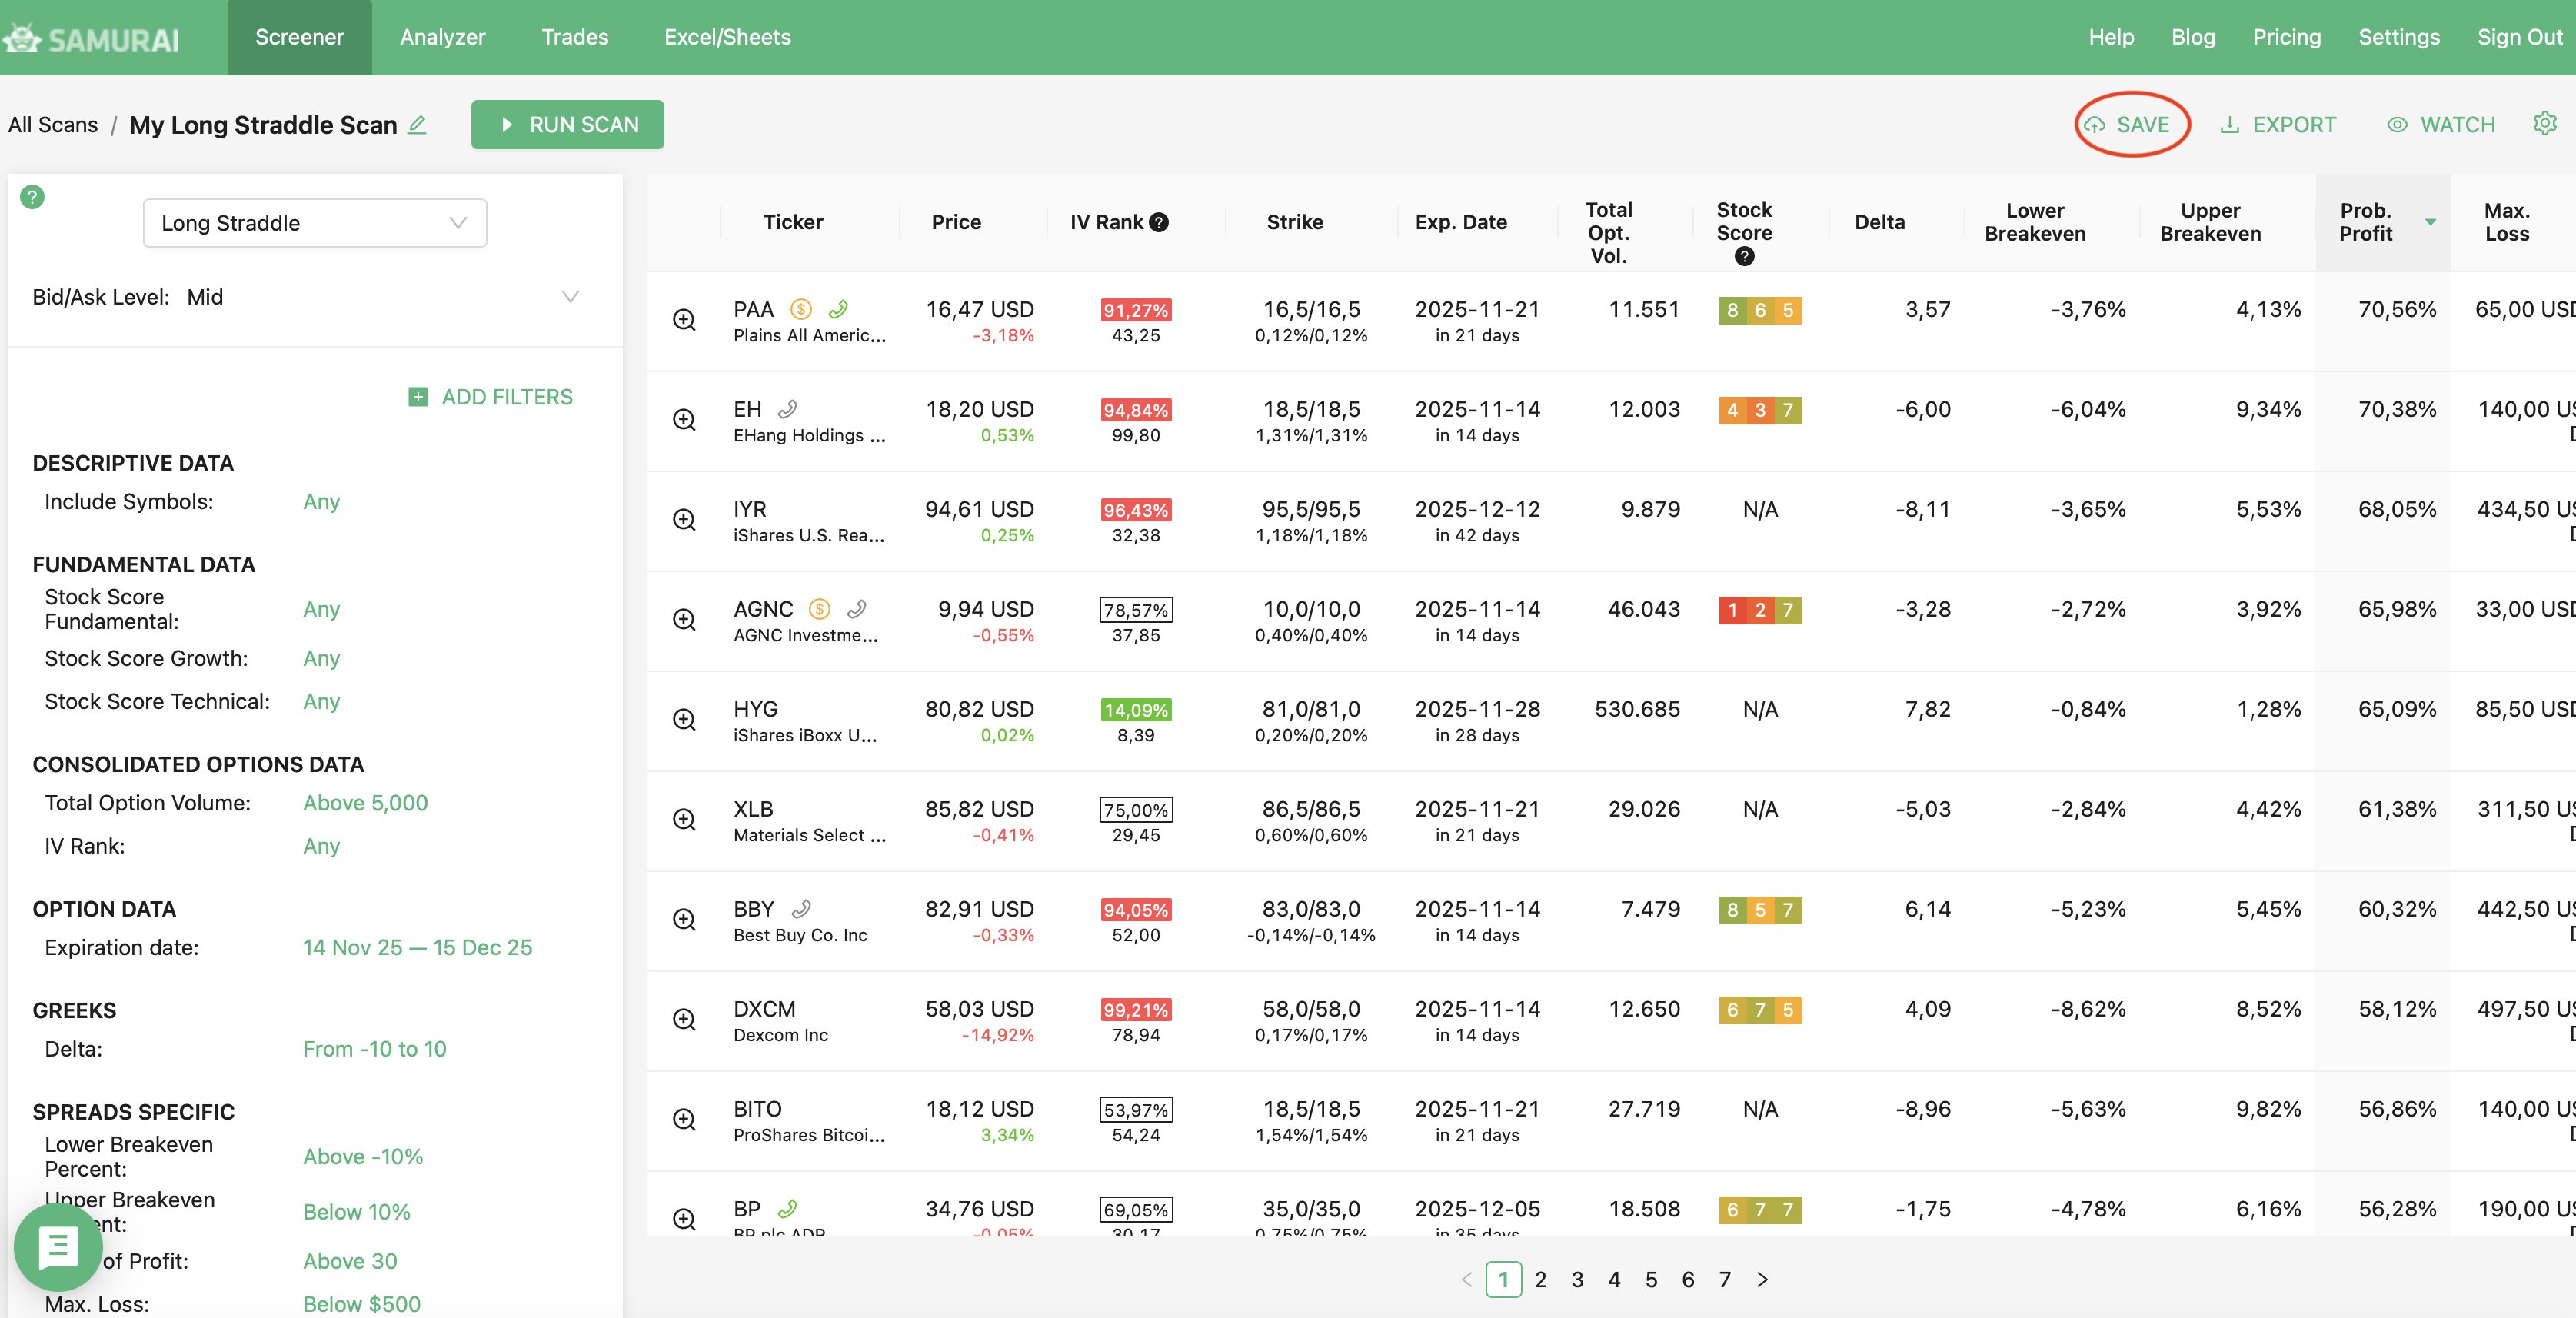Image resolution: width=2576 pixels, height=1318 pixels.
Task: Click the pencil icon to rename the scan
Action: point(418,125)
